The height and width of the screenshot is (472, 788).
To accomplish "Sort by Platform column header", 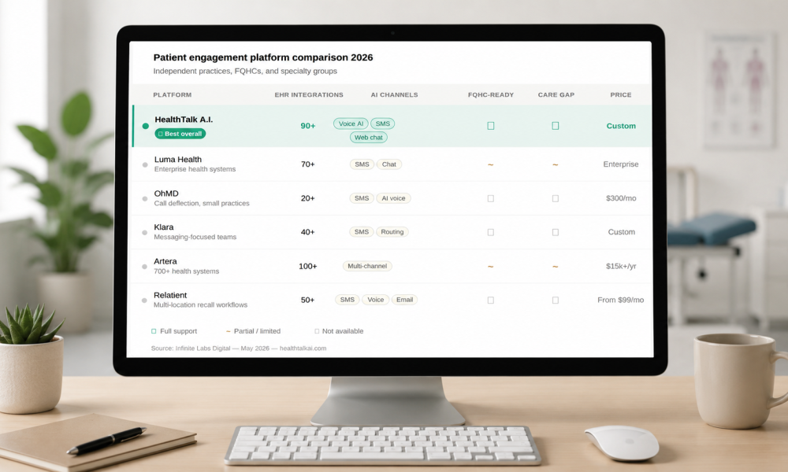I will (173, 95).
